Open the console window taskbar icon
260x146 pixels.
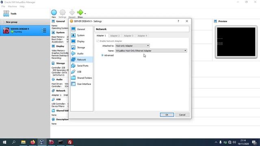point(61,142)
